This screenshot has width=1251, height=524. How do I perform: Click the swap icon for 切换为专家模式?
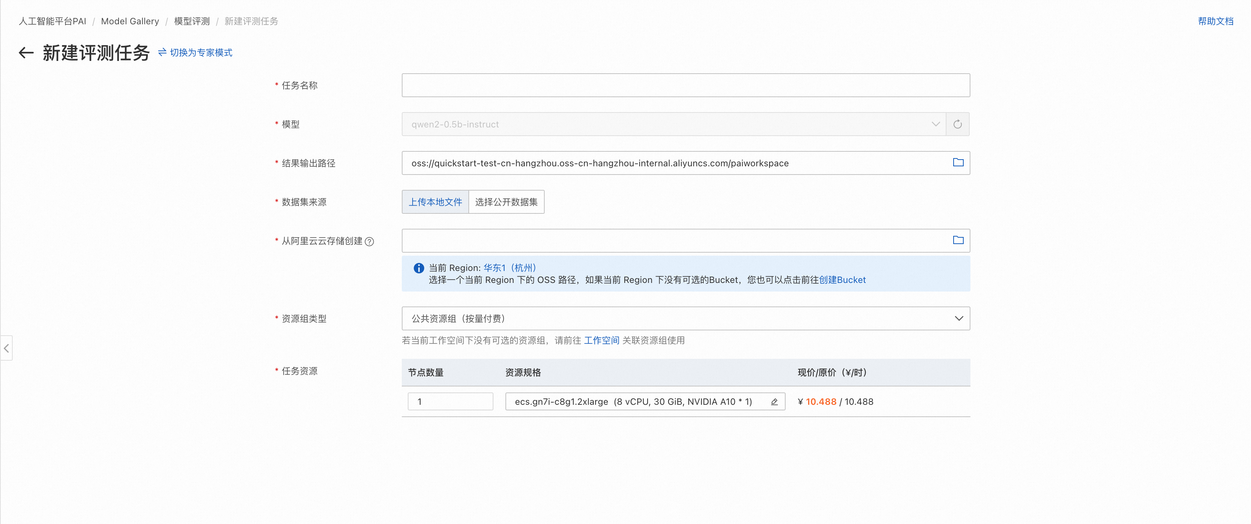pyautogui.click(x=162, y=52)
